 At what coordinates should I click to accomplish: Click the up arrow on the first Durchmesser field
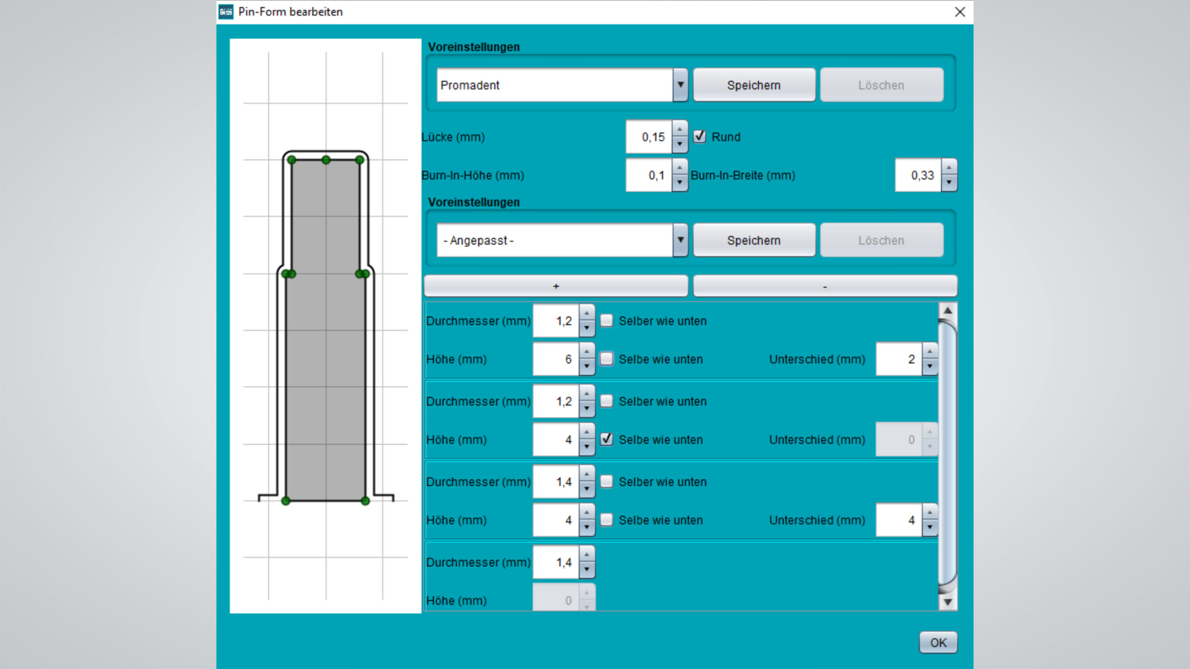point(587,313)
